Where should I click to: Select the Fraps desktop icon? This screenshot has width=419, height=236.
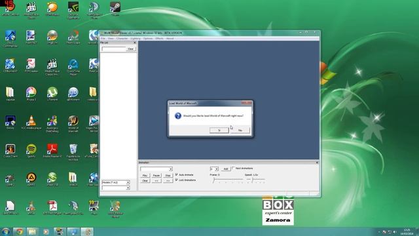tap(94, 208)
